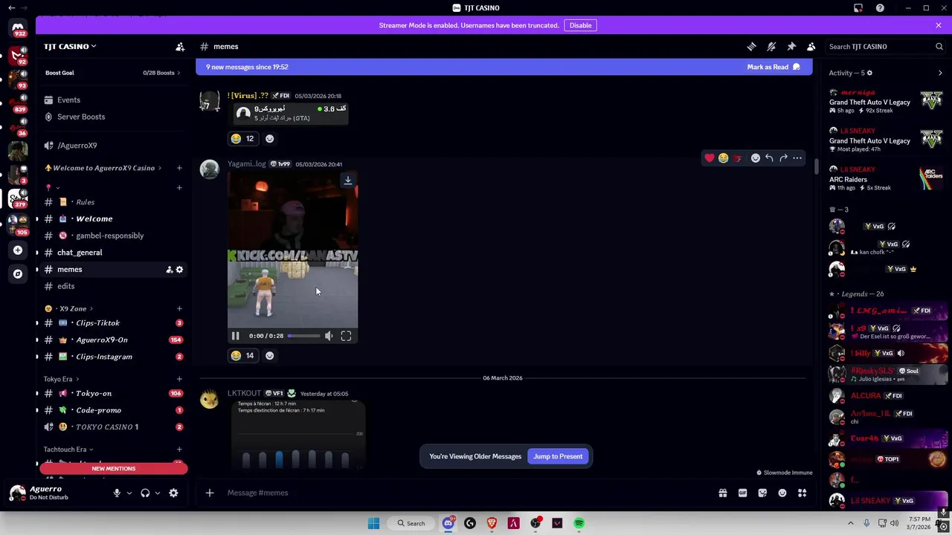Open the input device dropdown beside microphone
The width and height of the screenshot is (952, 535).
click(129, 493)
